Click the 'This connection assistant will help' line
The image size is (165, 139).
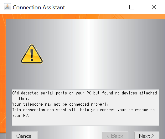84,110
